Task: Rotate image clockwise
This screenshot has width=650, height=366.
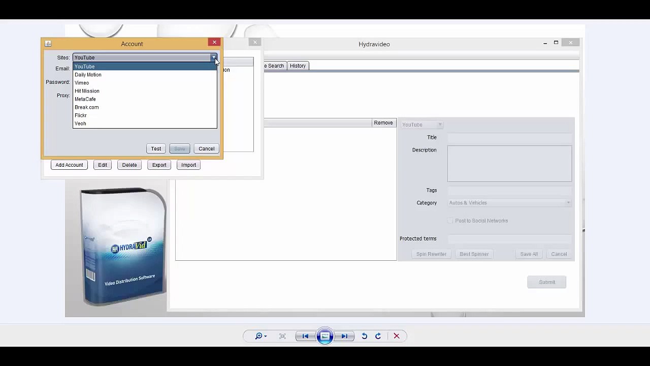Action: (x=378, y=336)
